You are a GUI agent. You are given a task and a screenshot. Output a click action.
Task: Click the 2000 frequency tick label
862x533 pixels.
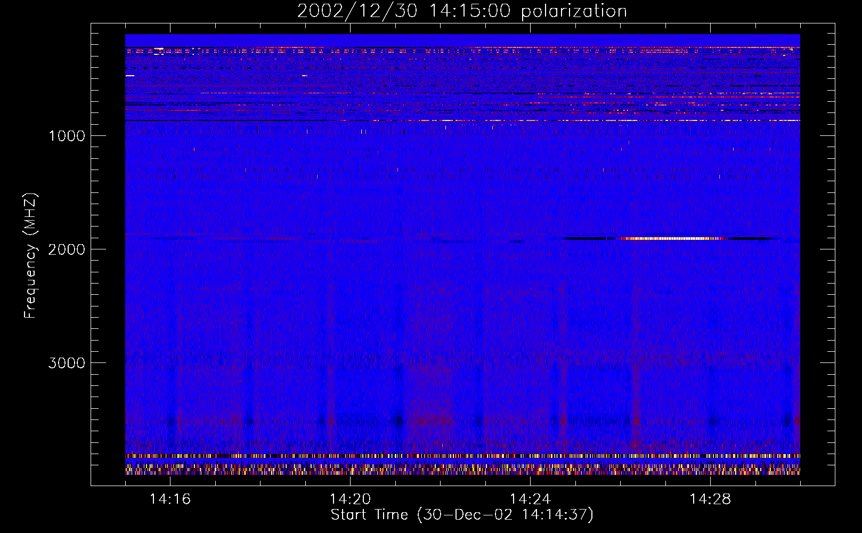(x=67, y=249)
